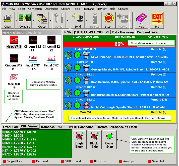The width and height of the screenshot is (179, 166).
Task: Open the Help book icon
Action: pyautogui.click(x=141, y=20)
